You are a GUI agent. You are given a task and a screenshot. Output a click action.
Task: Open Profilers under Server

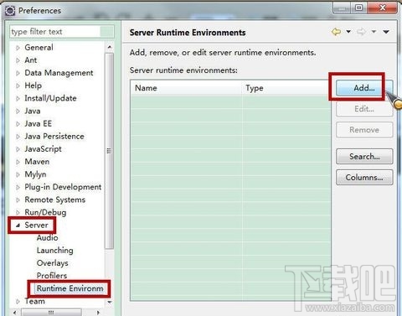(52, 276)
